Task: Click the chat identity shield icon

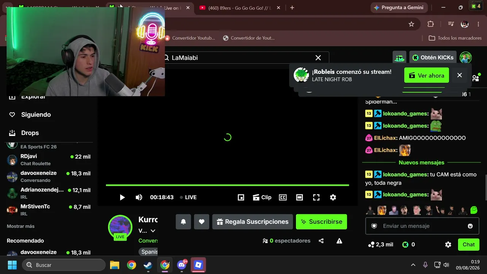Action: [374, 226]
